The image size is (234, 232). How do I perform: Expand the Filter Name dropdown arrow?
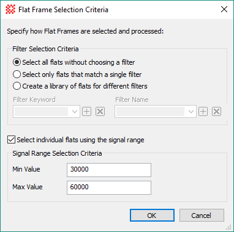click(191, 112)
